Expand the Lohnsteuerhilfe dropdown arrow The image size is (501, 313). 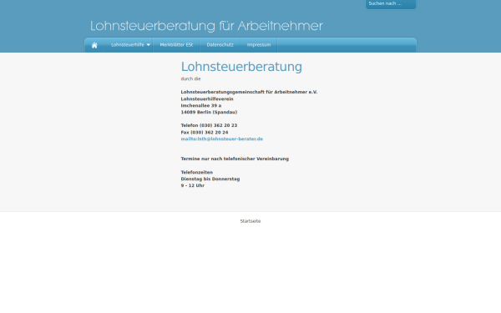coord(149,45)
